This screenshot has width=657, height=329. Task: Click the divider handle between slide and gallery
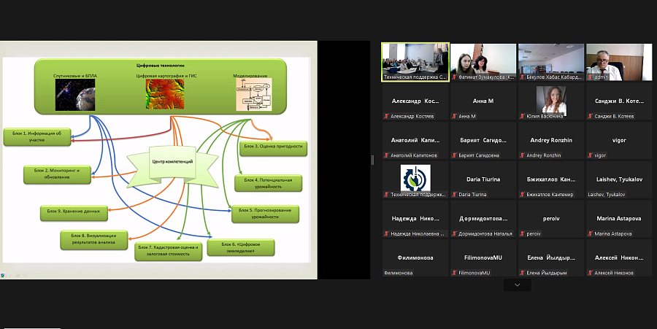point(372,160)
